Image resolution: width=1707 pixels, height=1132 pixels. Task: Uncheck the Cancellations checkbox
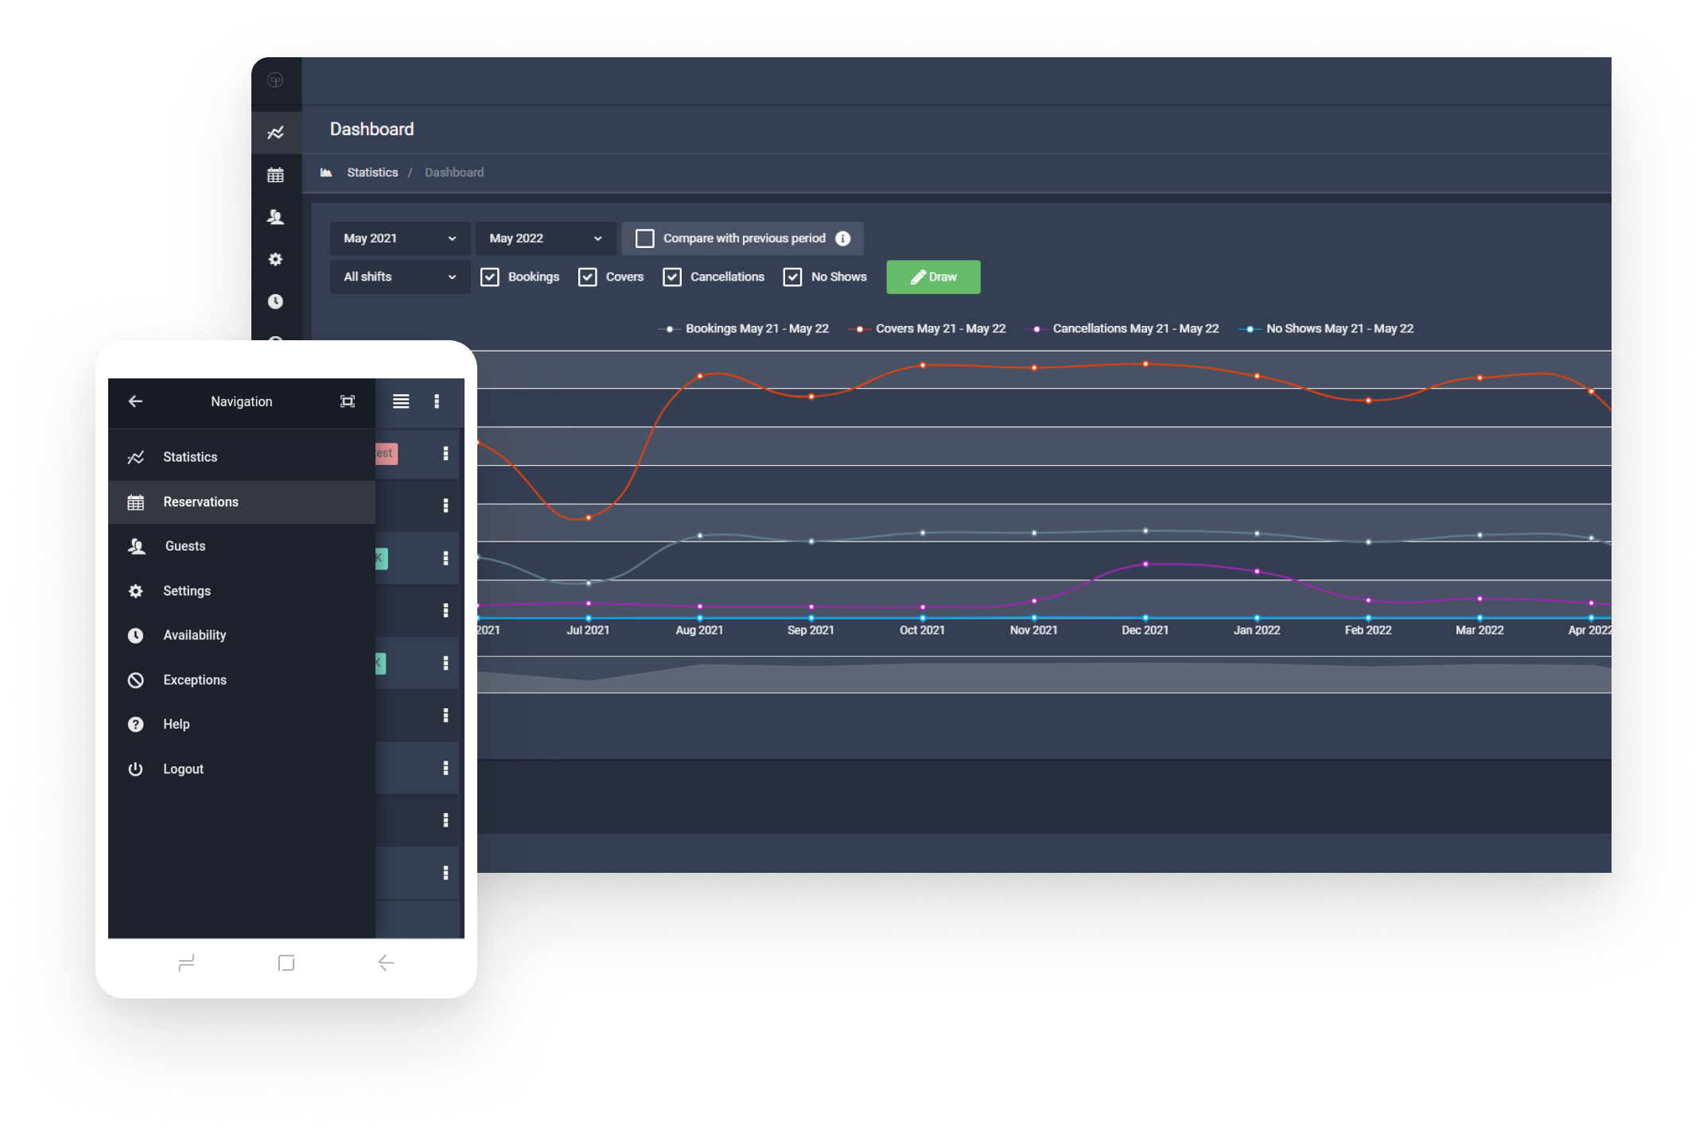pos(672,277)
